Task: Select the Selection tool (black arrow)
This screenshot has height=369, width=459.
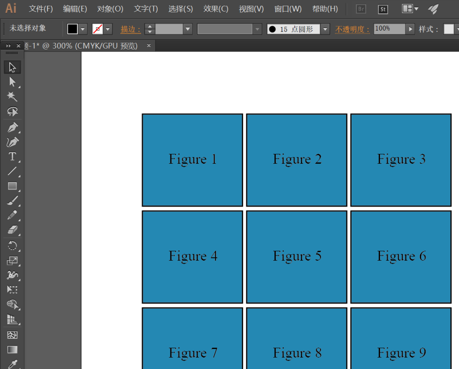Action: pos(12,67)
